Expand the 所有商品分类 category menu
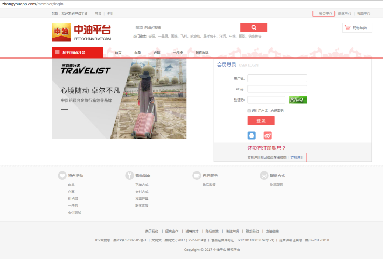The height and width of the screenshot is (259, 383). 77,52
